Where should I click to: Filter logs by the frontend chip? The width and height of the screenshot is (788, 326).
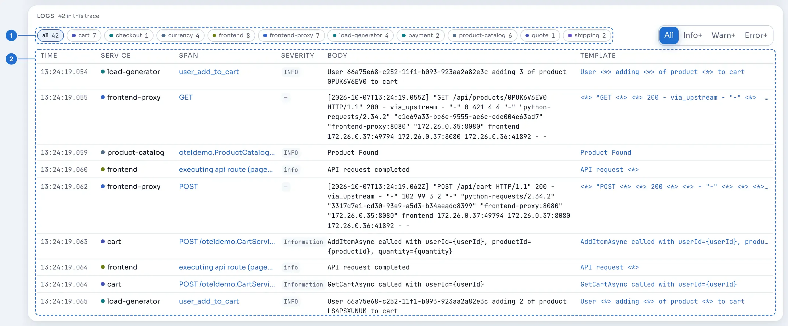tap(231, 35)
